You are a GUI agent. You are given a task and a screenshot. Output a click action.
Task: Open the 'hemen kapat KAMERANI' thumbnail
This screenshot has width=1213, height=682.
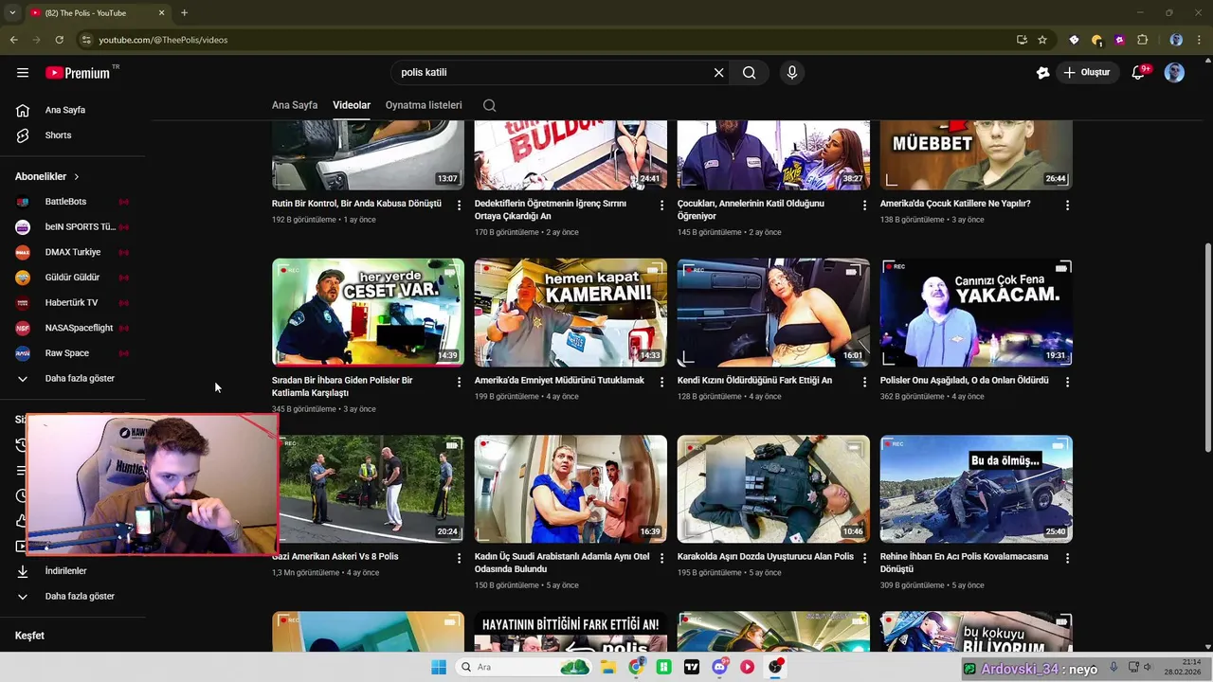570,313
